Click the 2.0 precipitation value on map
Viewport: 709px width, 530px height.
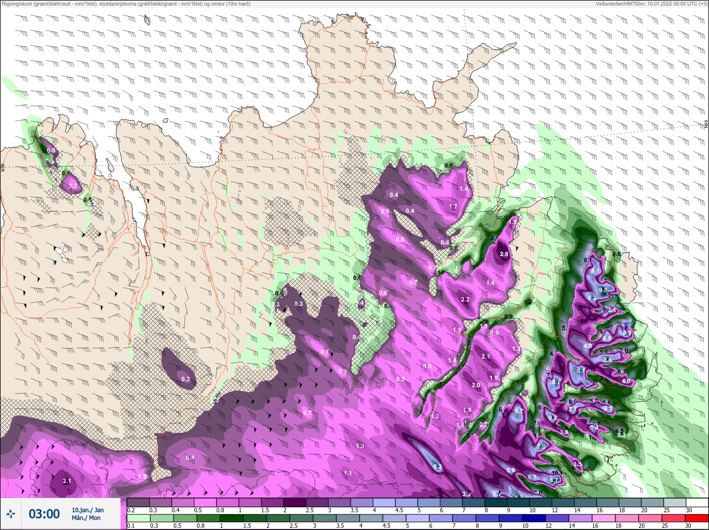coord(475,386)
